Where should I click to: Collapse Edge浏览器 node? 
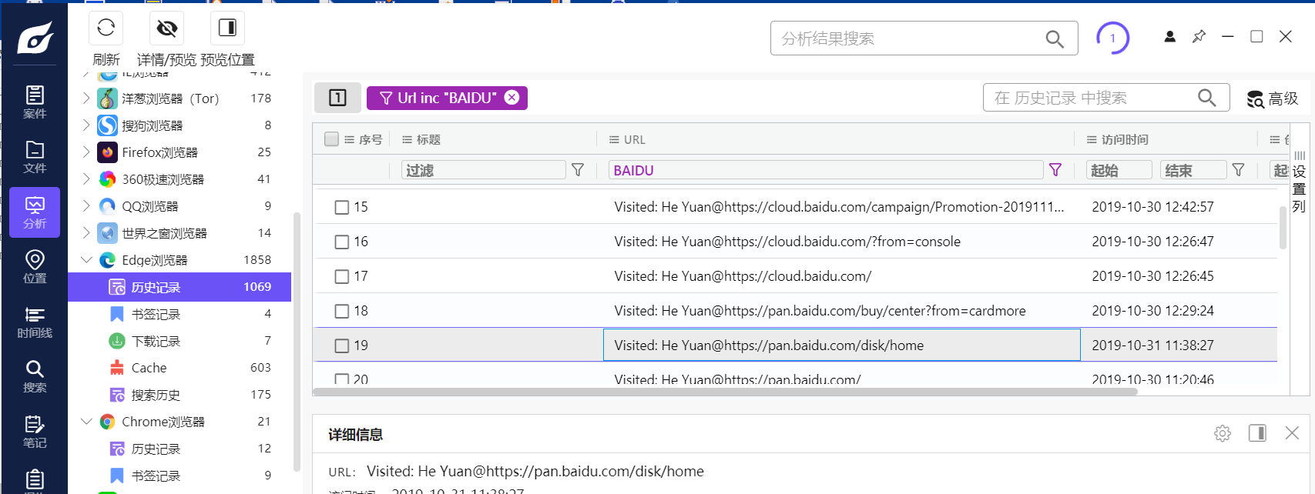coord(86,260)
